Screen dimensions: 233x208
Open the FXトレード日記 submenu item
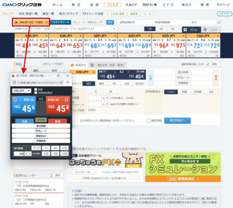point(93,14)
